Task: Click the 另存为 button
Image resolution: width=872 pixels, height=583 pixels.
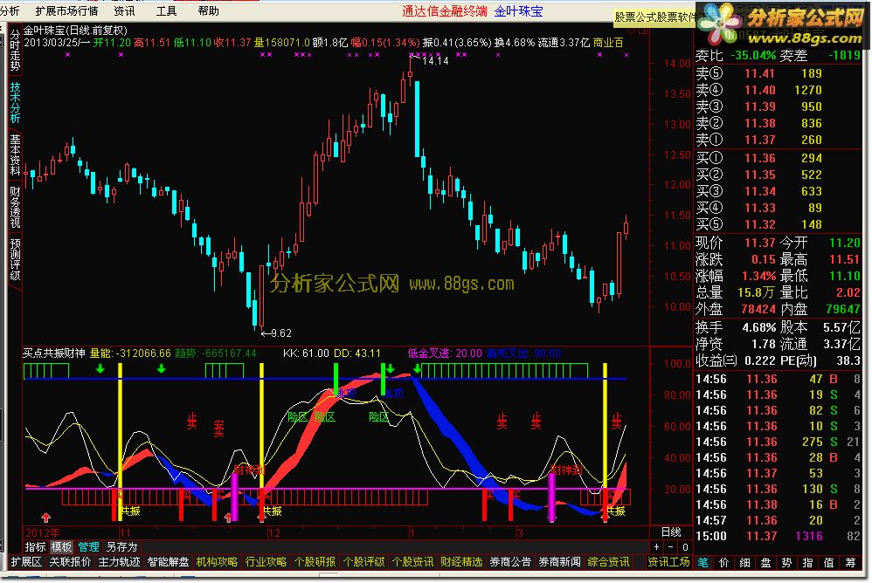Action: (x=121, y=547)
